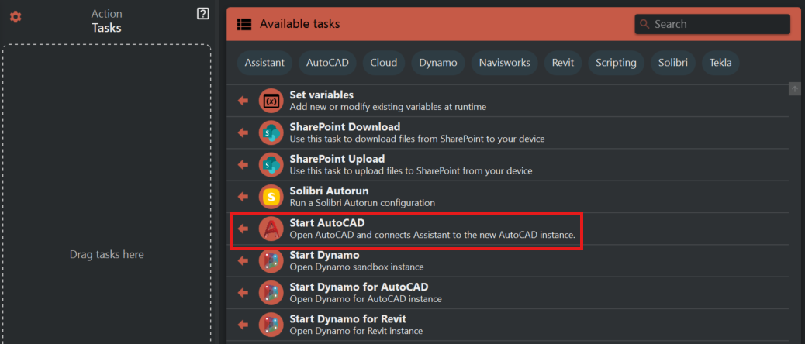
Task: Click description 'Run a Solibri Autorun configuration'
Action: pyautogui.click(x=362, y=203)
